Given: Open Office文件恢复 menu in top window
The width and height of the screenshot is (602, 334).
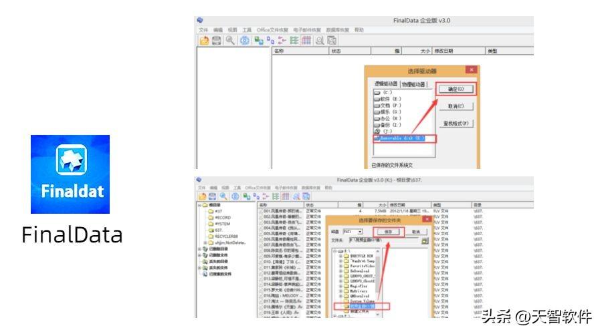Looking at the screenshot, I should [x=272, y=30].
